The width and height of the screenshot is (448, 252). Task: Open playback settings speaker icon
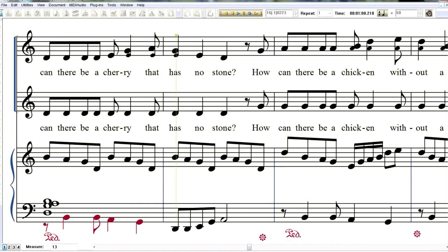point(429,13)
